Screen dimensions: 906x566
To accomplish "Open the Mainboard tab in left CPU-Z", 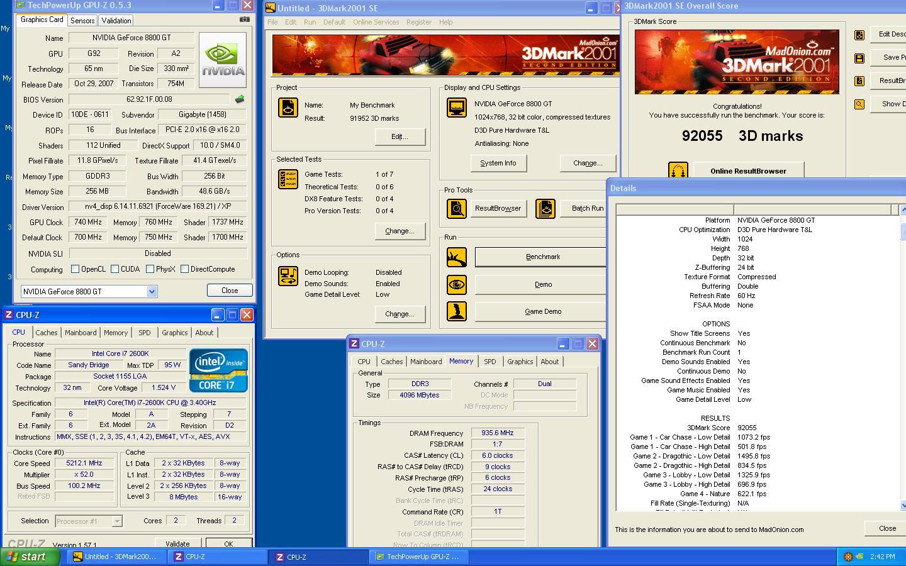I will (81, 333).
